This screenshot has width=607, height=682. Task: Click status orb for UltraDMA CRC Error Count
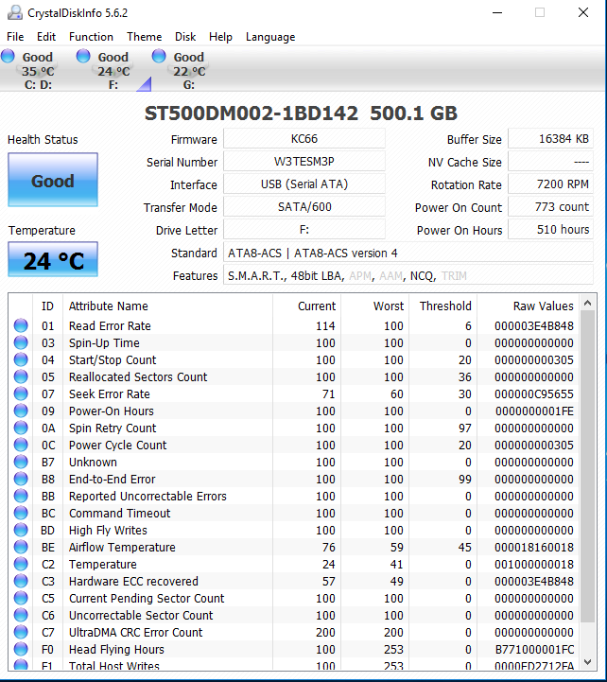21,632
